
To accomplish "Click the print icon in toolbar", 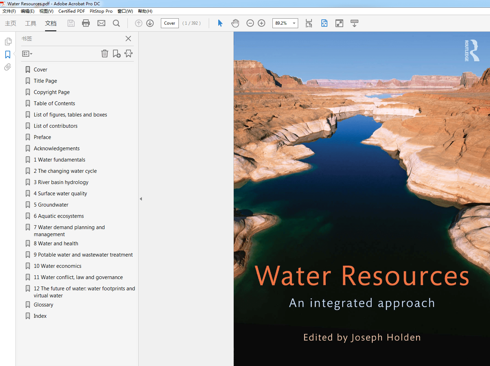I will pyautogui.click(x=86, y=23).
